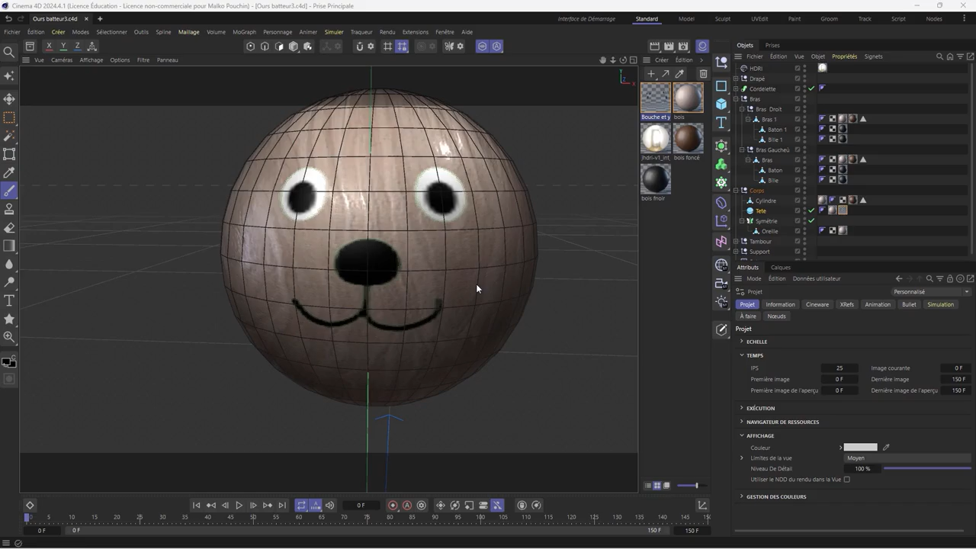Toggle the green enable checkmark next to Tete
This screenshot has width=976, height=549.
812,210
